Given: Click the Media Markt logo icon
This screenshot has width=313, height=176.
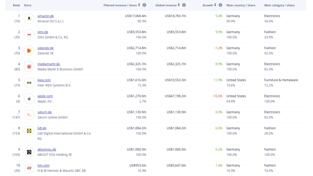Looking at the screenshot, I should click(x=29, y=67).
